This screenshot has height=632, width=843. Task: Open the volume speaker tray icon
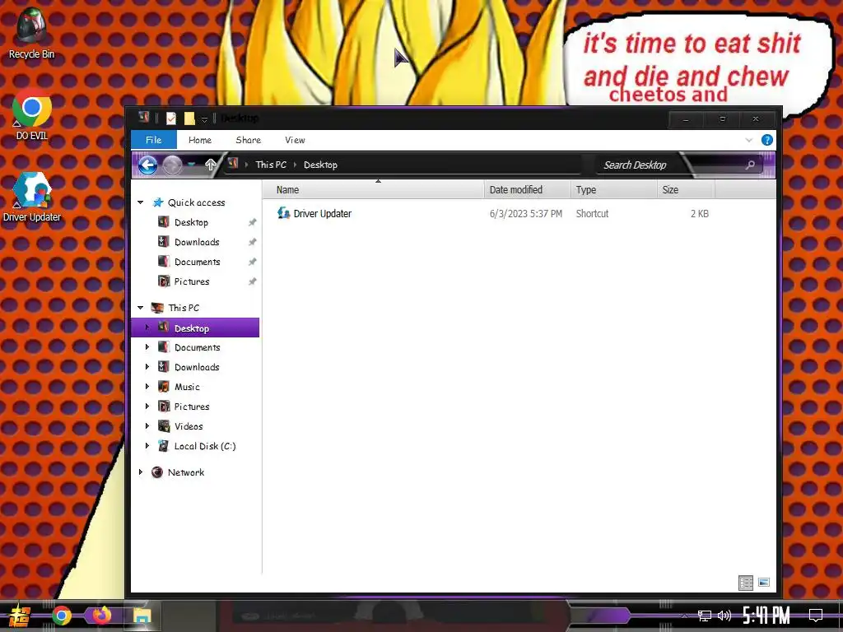click(x=724, y=616)
